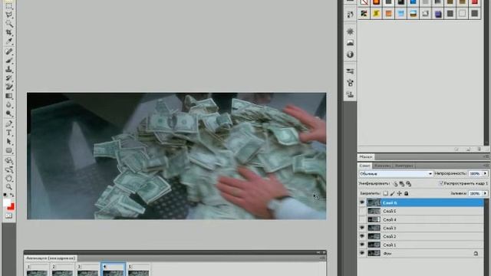Viewport: 491px width, 276px height.
Task: Swap foreground and background colors
Action: point(12,195)
